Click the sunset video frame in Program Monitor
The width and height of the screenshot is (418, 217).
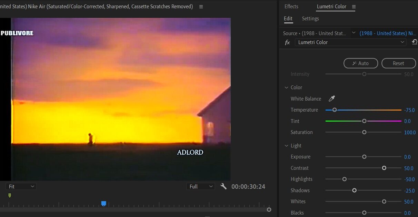[x=115, y=99]
